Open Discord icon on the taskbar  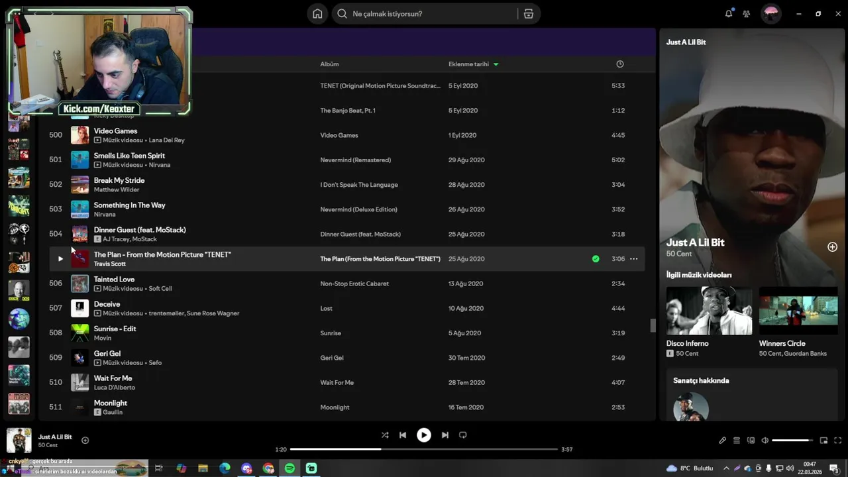[246, 468]
